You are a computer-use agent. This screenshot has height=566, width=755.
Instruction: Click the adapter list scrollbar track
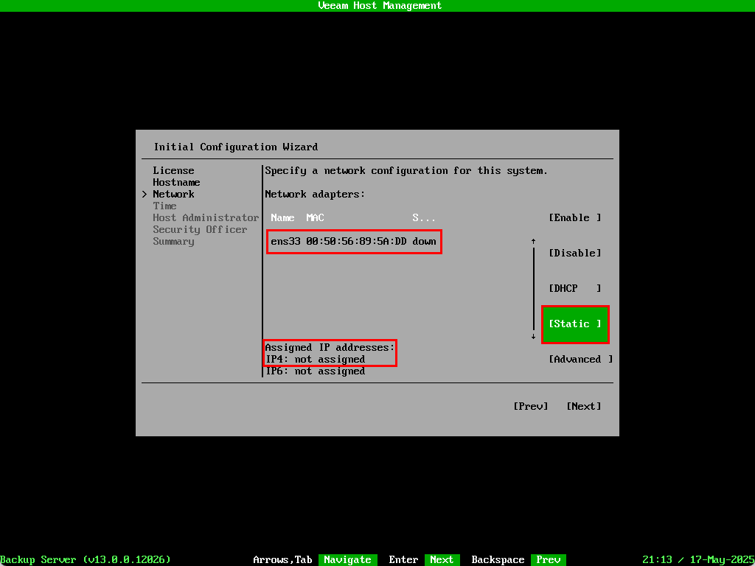pos(533,288)
